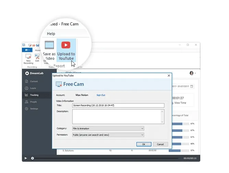Click the '5. Solutions' row label
This screenshot has height=173, width=229.
point(68,150)
